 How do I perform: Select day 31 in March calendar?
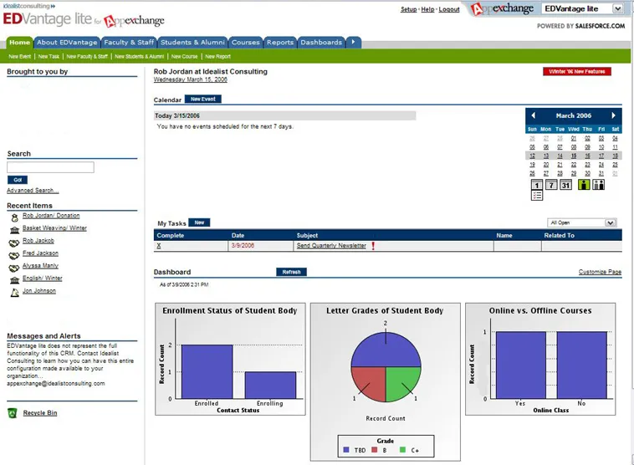click(601, 173)
